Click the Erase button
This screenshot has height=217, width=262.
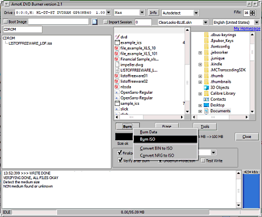point(167,126)
